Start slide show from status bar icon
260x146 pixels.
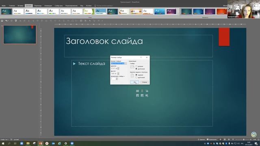(x=233, y=140)
